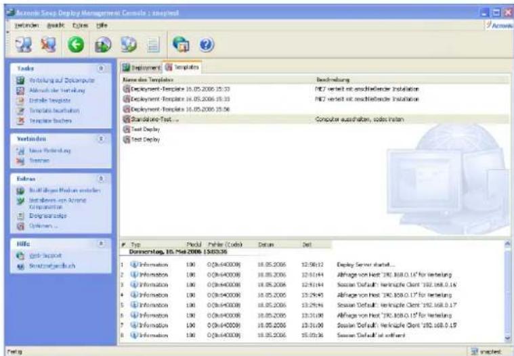Viewport: 514px width, 356px height.
Task: Click the Optionen sidebar icon
Action: (x=20, y=226)
